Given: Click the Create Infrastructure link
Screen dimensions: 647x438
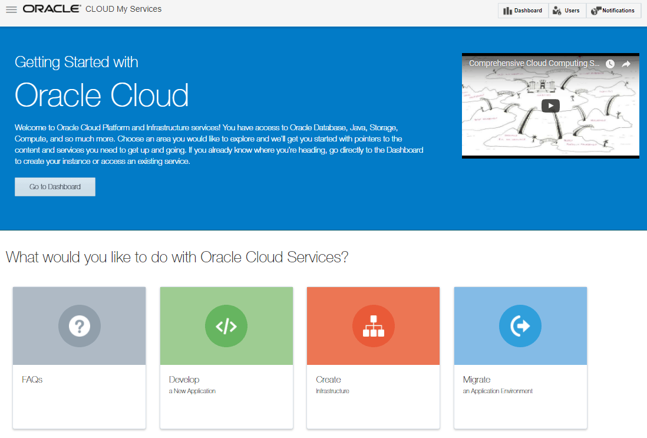Looking at the screenshot, I should click(x=328, y=379).
